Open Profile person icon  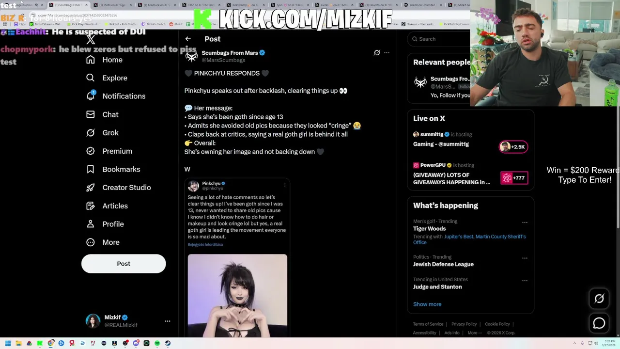(x=91, y=224)
